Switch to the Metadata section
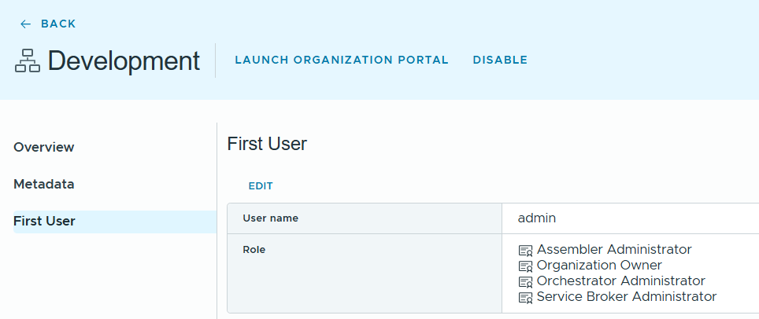Viewport: 759px width, 319px height. pyautogui.click(x=44, y=184)
